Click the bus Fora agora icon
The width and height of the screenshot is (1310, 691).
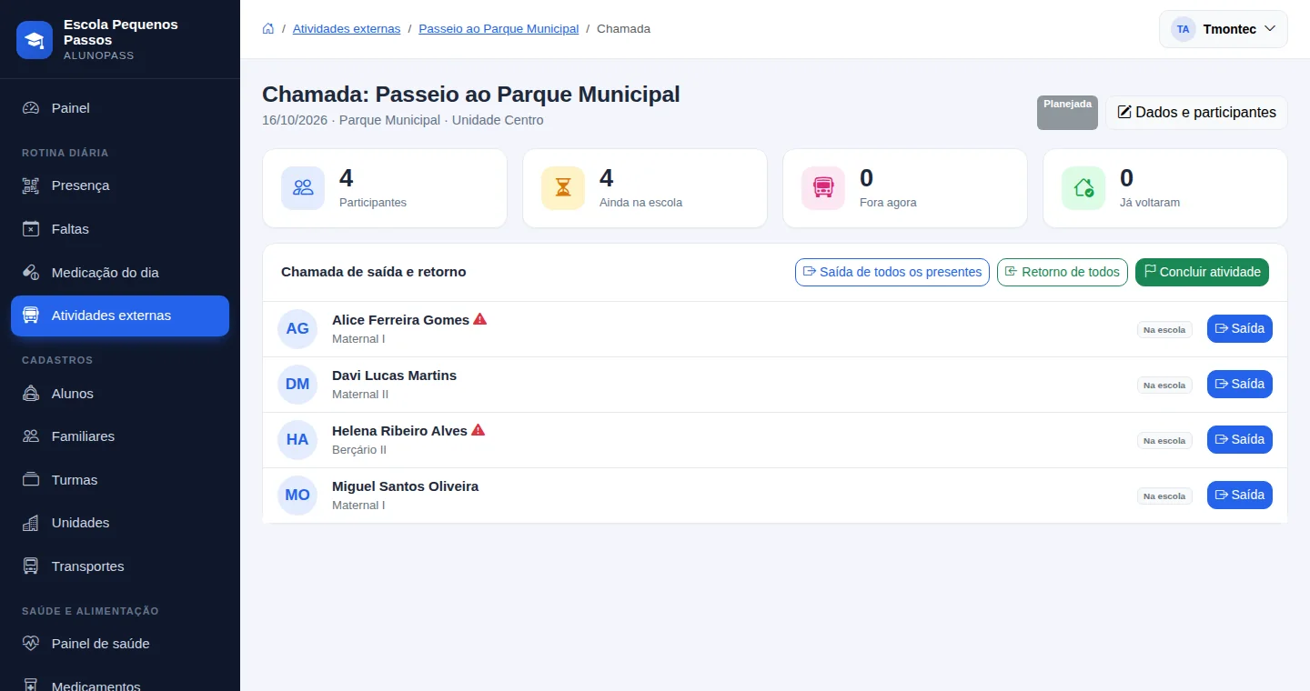tap(823, 188)
